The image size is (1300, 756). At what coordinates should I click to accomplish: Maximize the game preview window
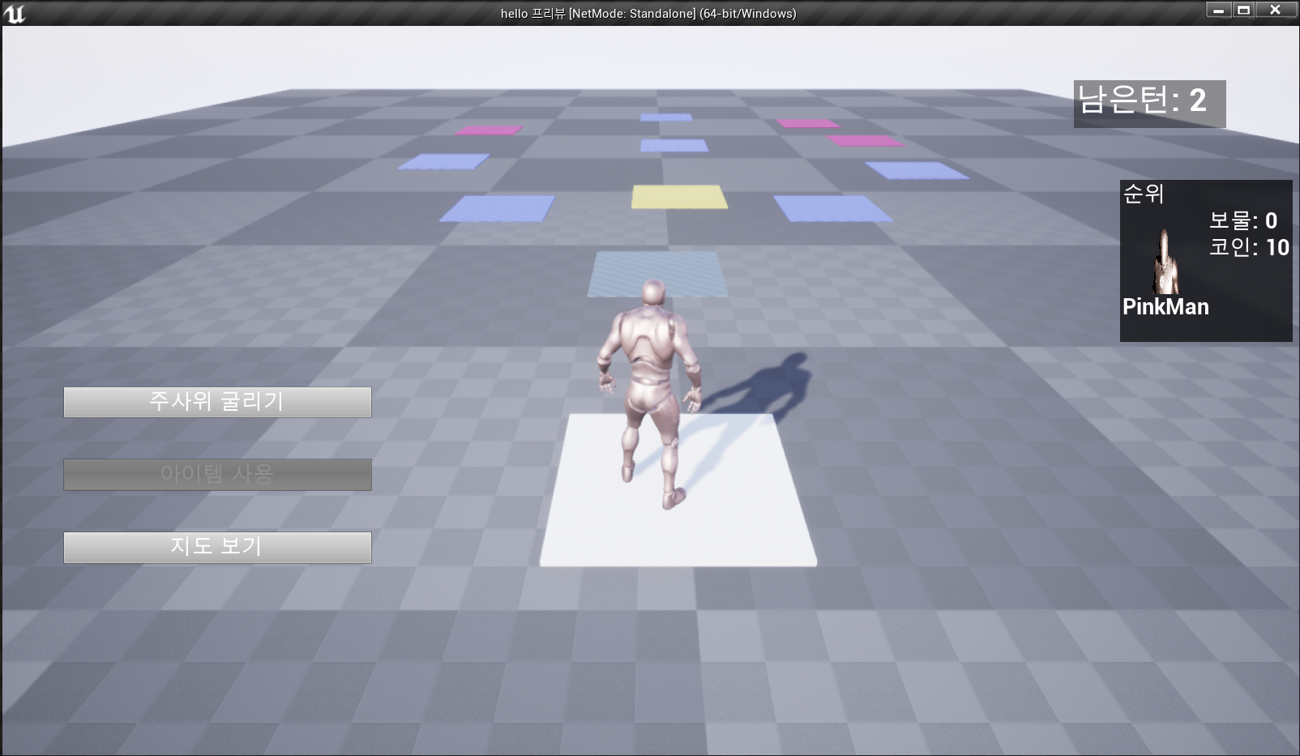point(1243,10)
